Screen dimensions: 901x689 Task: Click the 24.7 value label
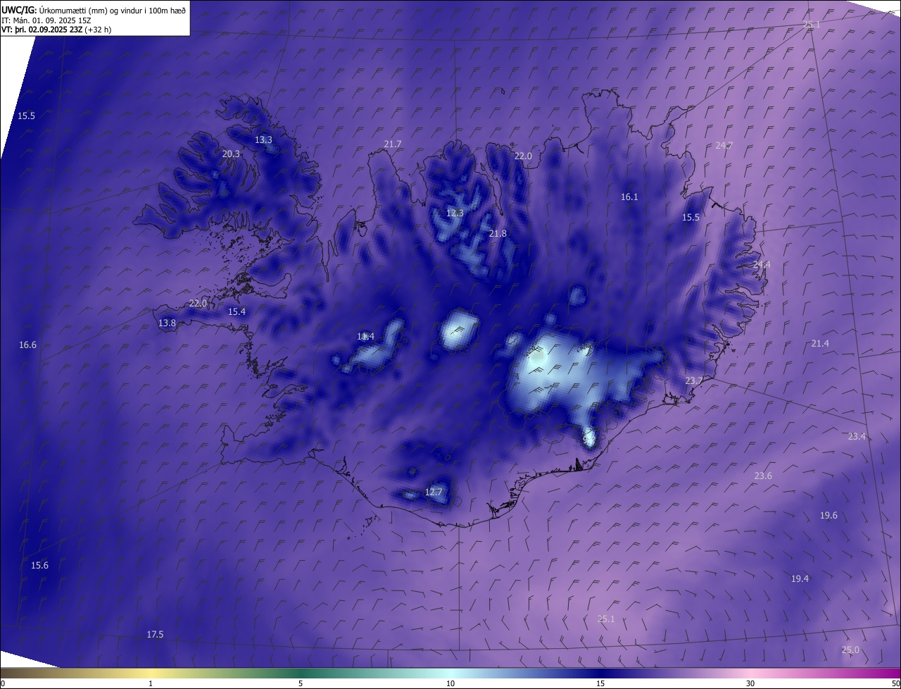click(724, 145)
